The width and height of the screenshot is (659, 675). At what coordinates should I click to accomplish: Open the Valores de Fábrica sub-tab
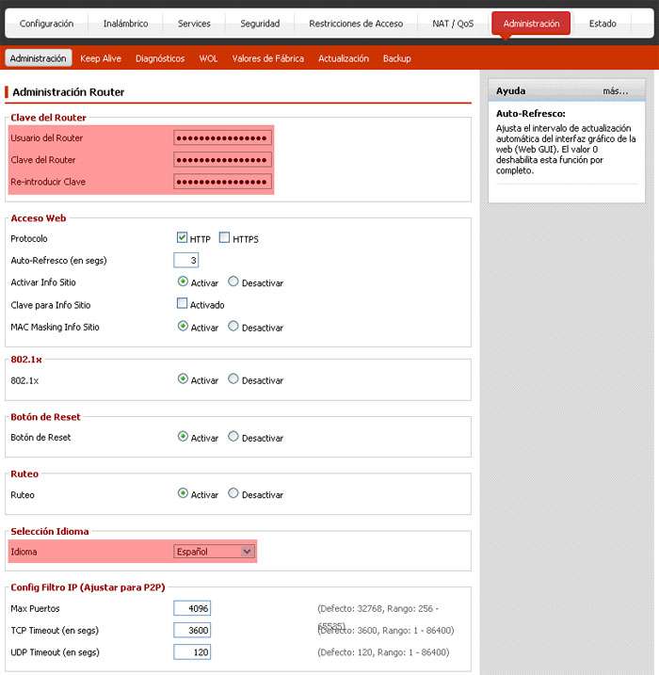(267, 58)
